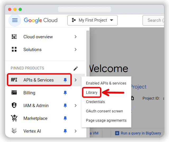Image resolution: width=169 pixels, height=142 pixels.
Task: Unpin APIs & Services using pin icon
Action: click(x=65, y=80)
